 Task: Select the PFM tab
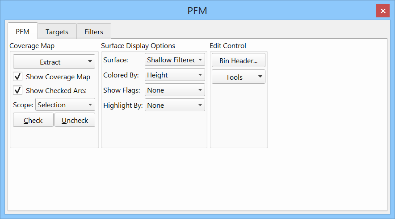click(x=23, y=32)
